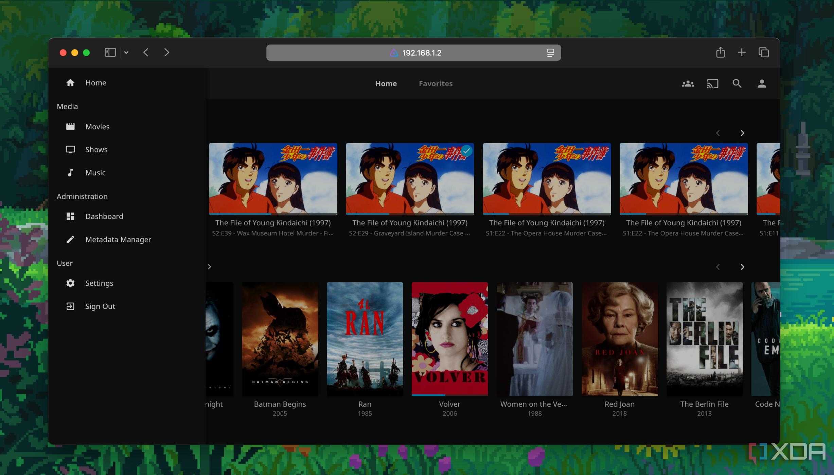Screen dimensions: 834x475
Task: Switch to the Favorites tab
Action: 436,83
